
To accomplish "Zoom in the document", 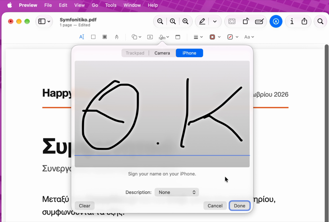I will pos(185,21).
